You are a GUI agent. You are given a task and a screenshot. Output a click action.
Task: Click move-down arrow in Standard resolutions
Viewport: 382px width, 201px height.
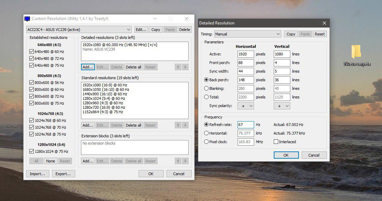tap(185, 125)
